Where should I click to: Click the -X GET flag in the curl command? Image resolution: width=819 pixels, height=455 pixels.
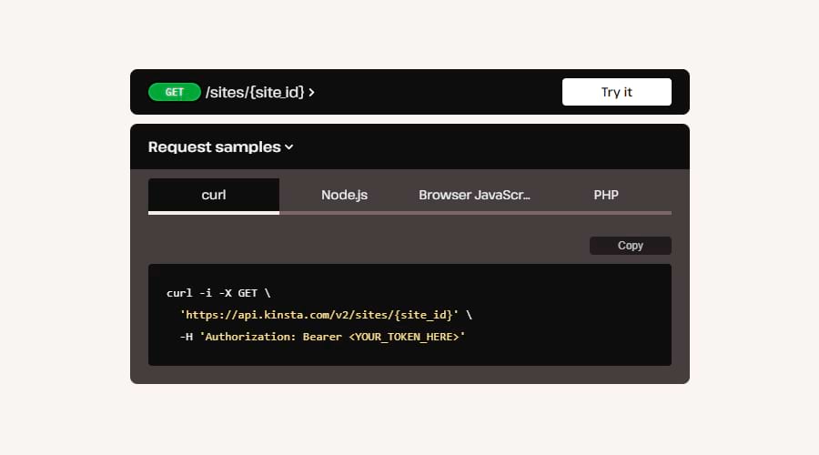(238, 293)
